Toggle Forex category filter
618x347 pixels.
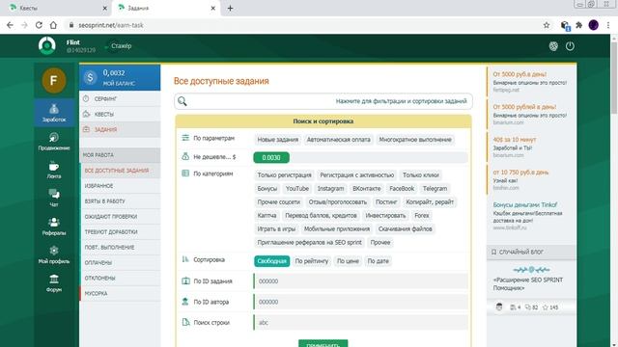point(422,216)
